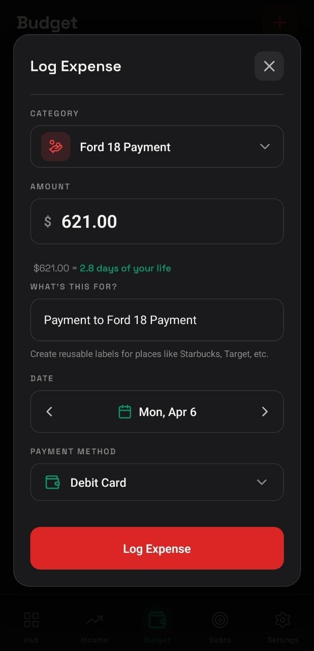Click the Debit Card wallet icon
The image size is (314, 651).
click(51, 482)
